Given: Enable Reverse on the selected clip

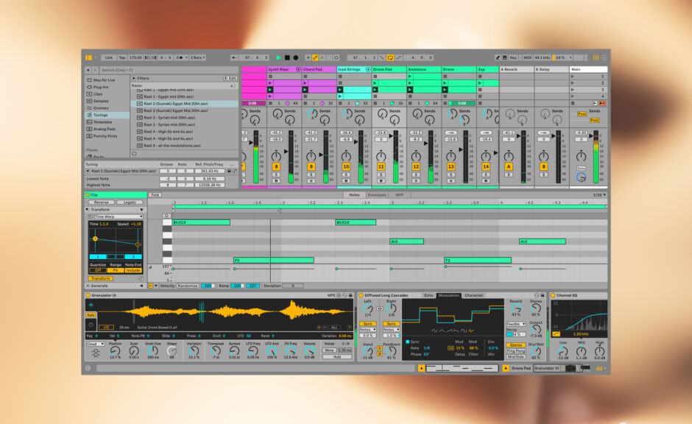Looking at the screenshot, I should coord(102,202).
